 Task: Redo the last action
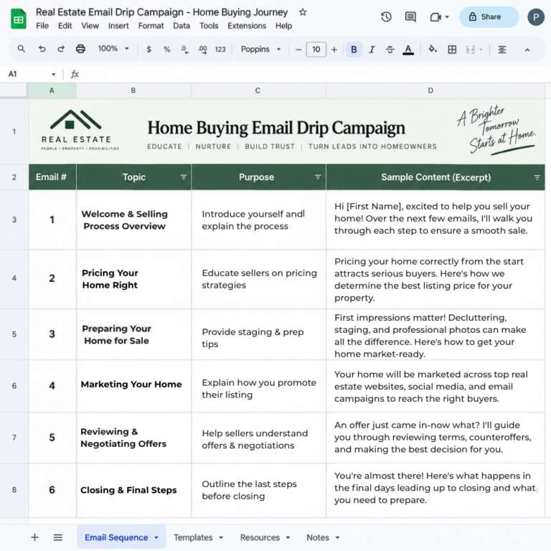61,49
